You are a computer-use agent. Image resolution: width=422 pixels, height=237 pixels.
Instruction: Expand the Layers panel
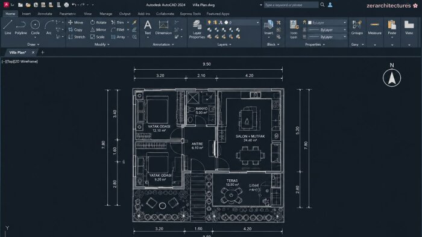click(x=224, y=45)
